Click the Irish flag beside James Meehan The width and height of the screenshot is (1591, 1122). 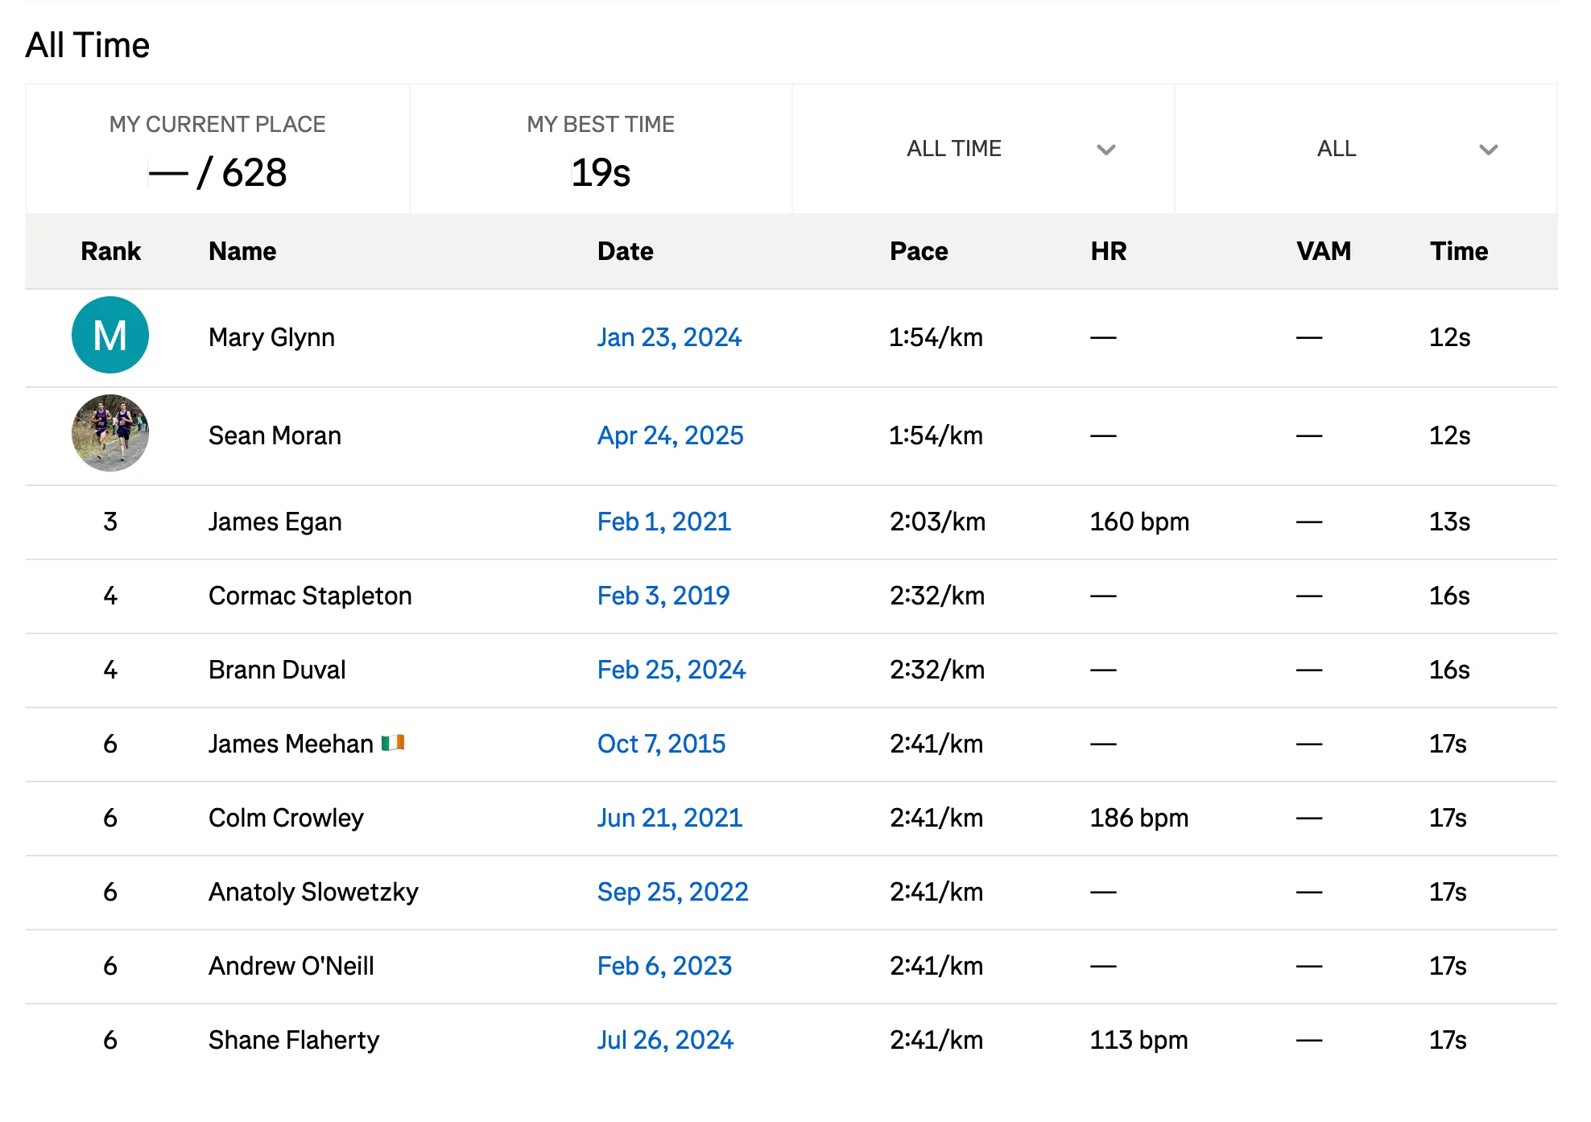pos(393,743)
